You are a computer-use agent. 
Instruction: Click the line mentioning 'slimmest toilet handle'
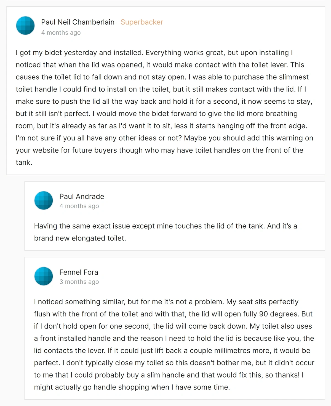tap(162, 77)
